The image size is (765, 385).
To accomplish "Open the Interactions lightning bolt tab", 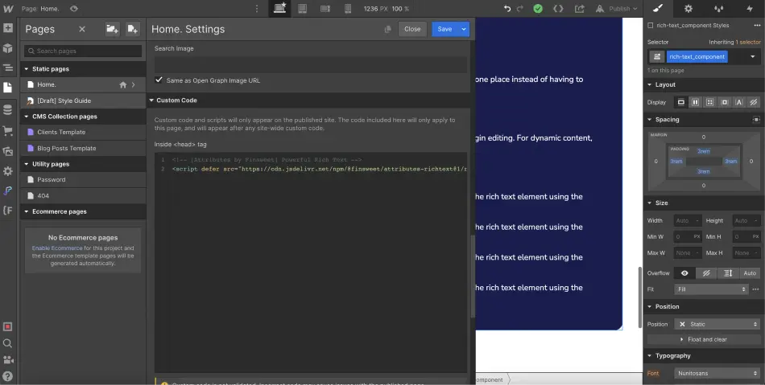I will click(x=750, y=8).
